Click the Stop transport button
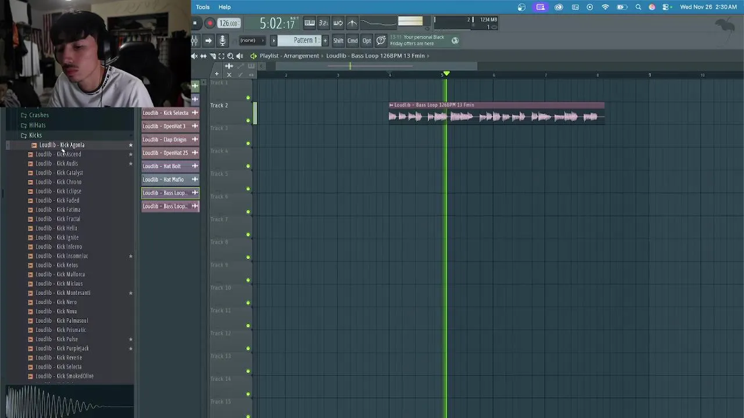Viewport: 744px width, 418px height. (195, 23)
